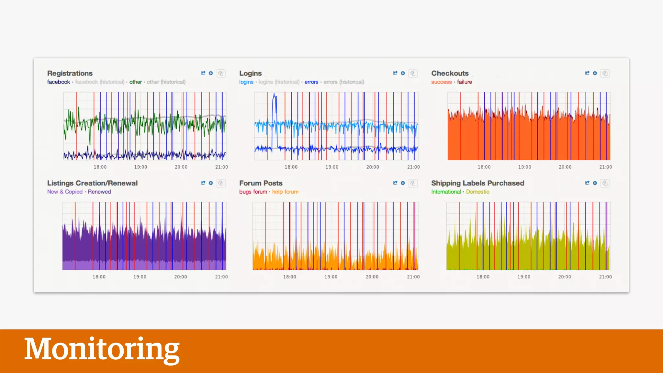Click the International legend link
Image resolution: width=663 pixels, height=373 pixels.
pyautogui.click(x=446, y=192)
